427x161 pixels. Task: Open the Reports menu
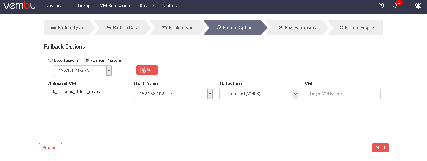click(147, 5)
